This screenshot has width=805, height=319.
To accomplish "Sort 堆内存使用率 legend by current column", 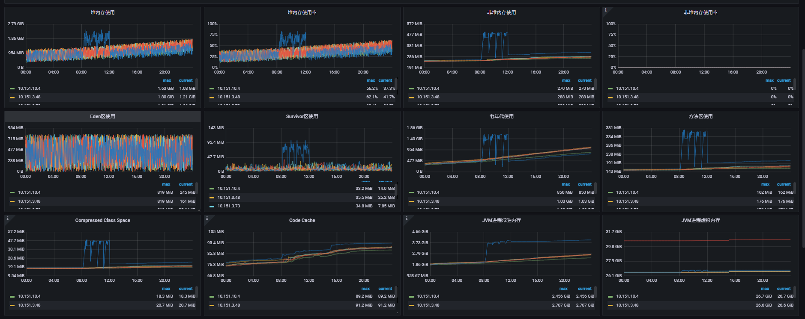I will coord(385,80).
